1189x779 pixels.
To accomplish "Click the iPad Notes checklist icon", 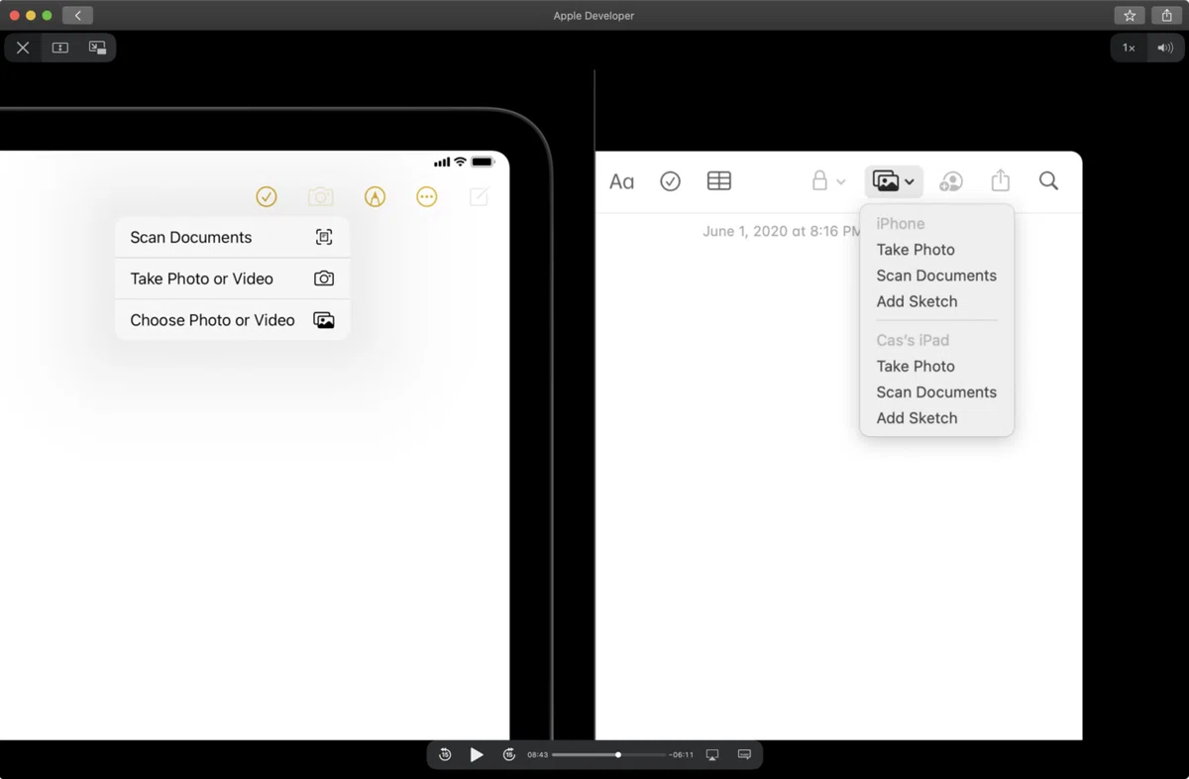I will 267,197.
